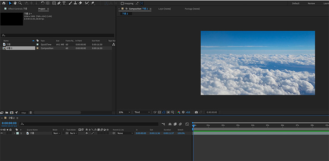Select the Roto Brush tool
Image resolution: width=329 pixels, height=161 pixels.
pos(87,3)
